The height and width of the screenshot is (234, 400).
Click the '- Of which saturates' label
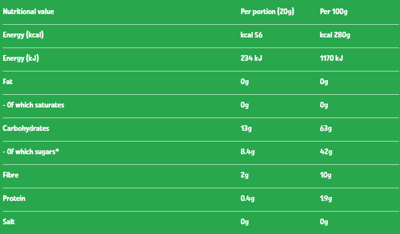[x=33, y=105]
